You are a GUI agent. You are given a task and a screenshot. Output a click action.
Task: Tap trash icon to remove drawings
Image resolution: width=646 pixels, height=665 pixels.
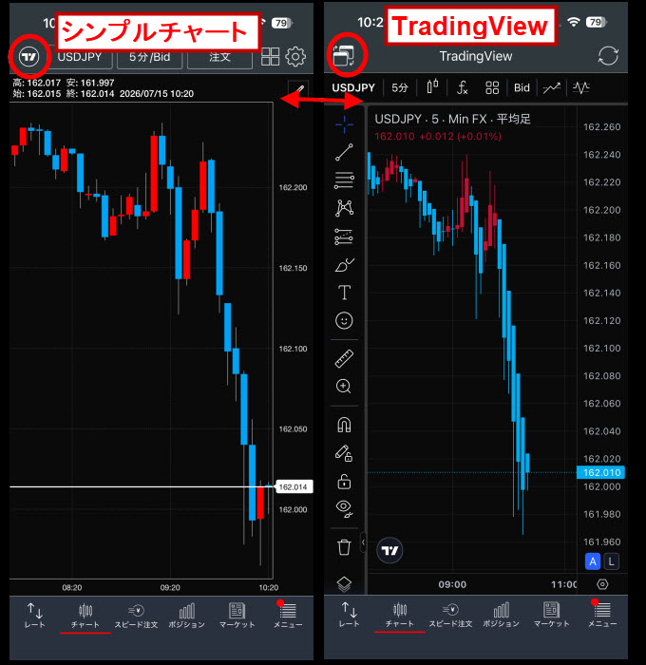pyautogui.click(x=344, y=547)
